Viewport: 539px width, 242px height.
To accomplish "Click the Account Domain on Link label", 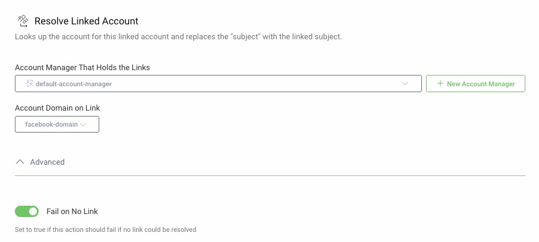I will coord(58,108).
